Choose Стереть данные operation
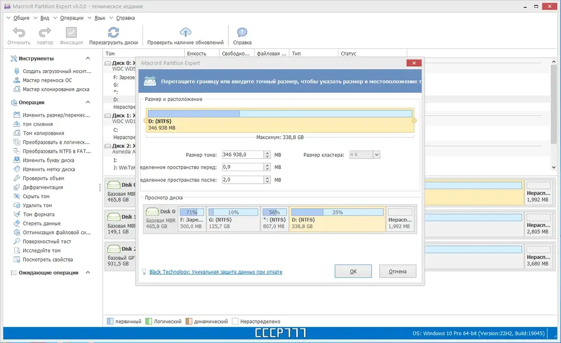The image size is (561, 343). tap(37, 223)
